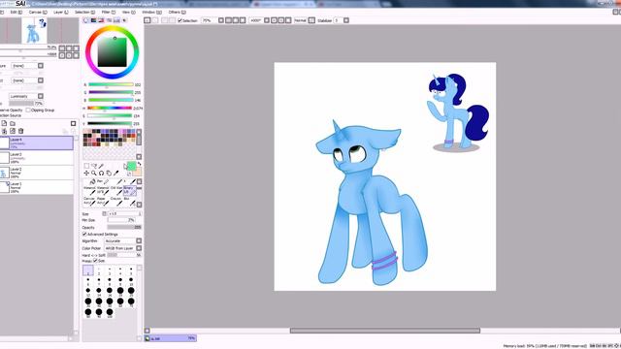The width and height of the screenshot is (621, 349).
Task: Click the green foreground color swatch
Action: click(x=131, y=166)
